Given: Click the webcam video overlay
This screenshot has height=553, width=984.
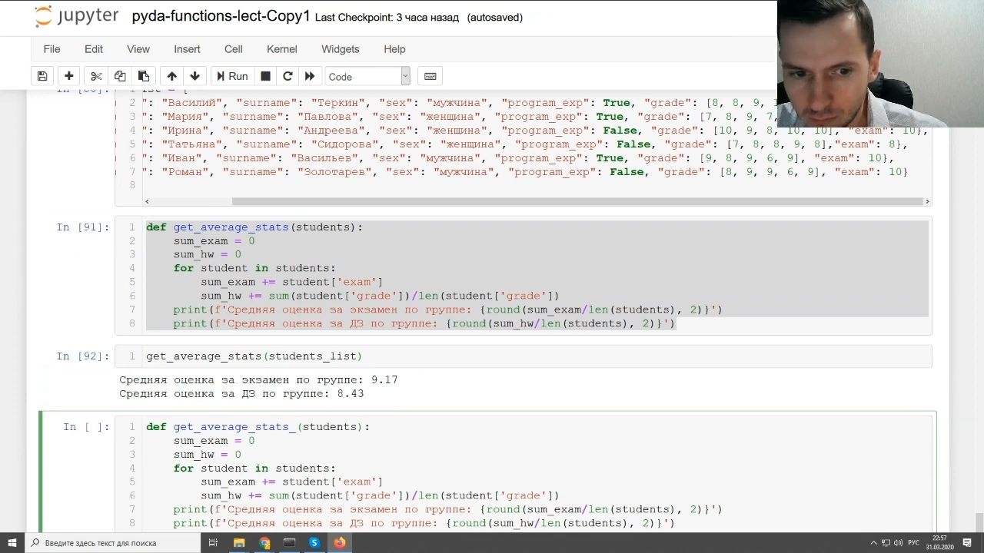Looking at the screenshot, I should [x=881, y=63].
